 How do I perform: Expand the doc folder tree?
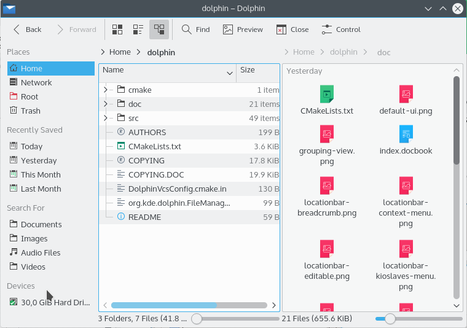pos(106,104)
